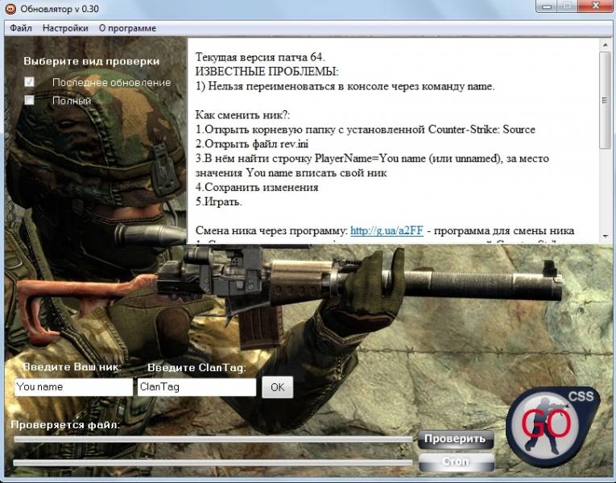Open the g.ua/a2FF nick changer link

[x=387, y=230]
